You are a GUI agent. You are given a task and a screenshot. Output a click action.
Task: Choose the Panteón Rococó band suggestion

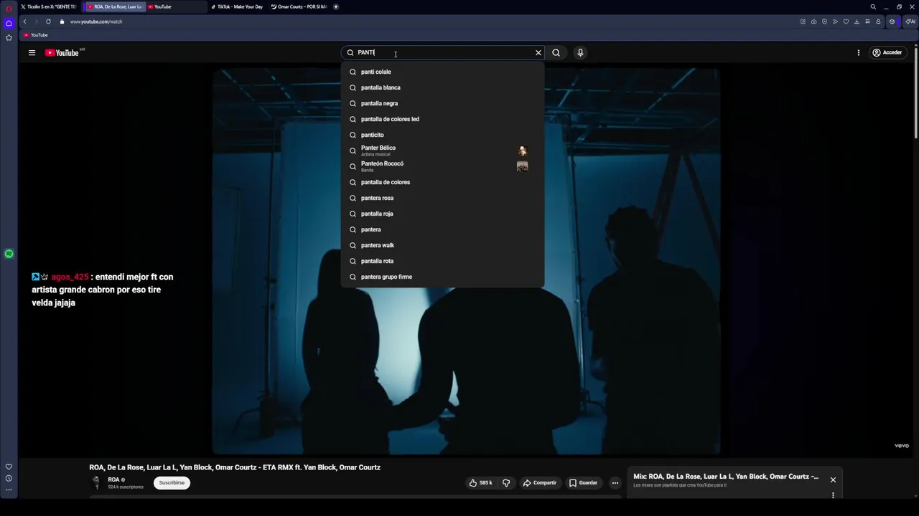443,166
